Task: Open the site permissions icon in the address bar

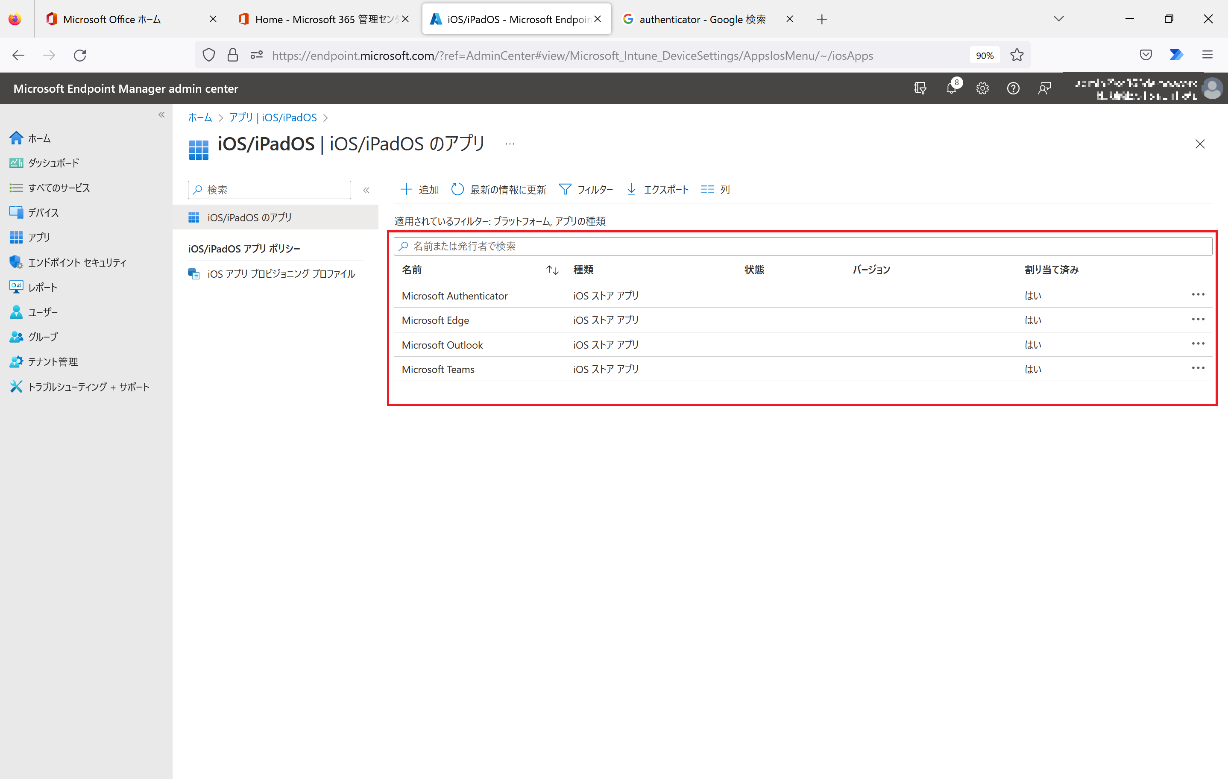Action: [257, 55]
